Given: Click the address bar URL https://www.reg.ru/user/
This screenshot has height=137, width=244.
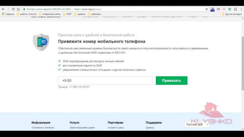Looking at the screenshot, I should coord(88,9).
